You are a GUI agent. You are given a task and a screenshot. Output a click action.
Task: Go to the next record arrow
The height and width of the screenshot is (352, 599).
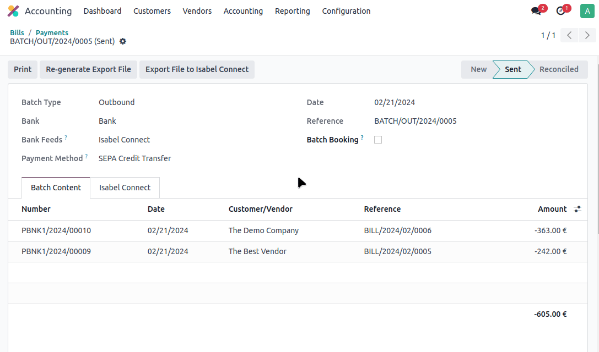pos(587,35)
